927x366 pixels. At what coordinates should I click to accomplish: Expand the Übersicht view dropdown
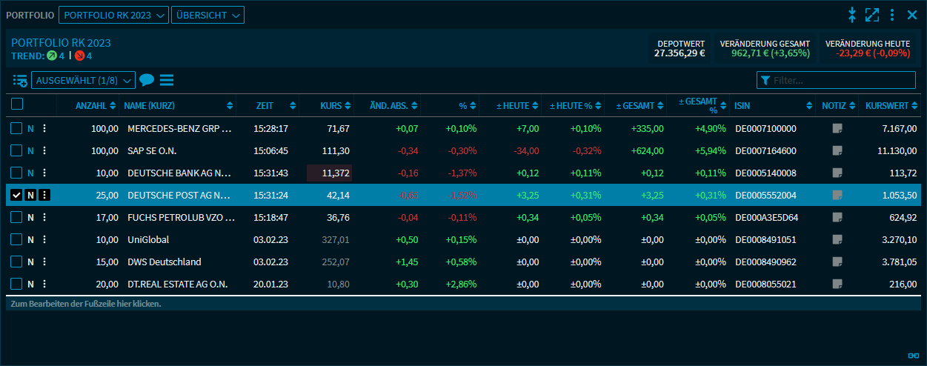click(207, 15)
